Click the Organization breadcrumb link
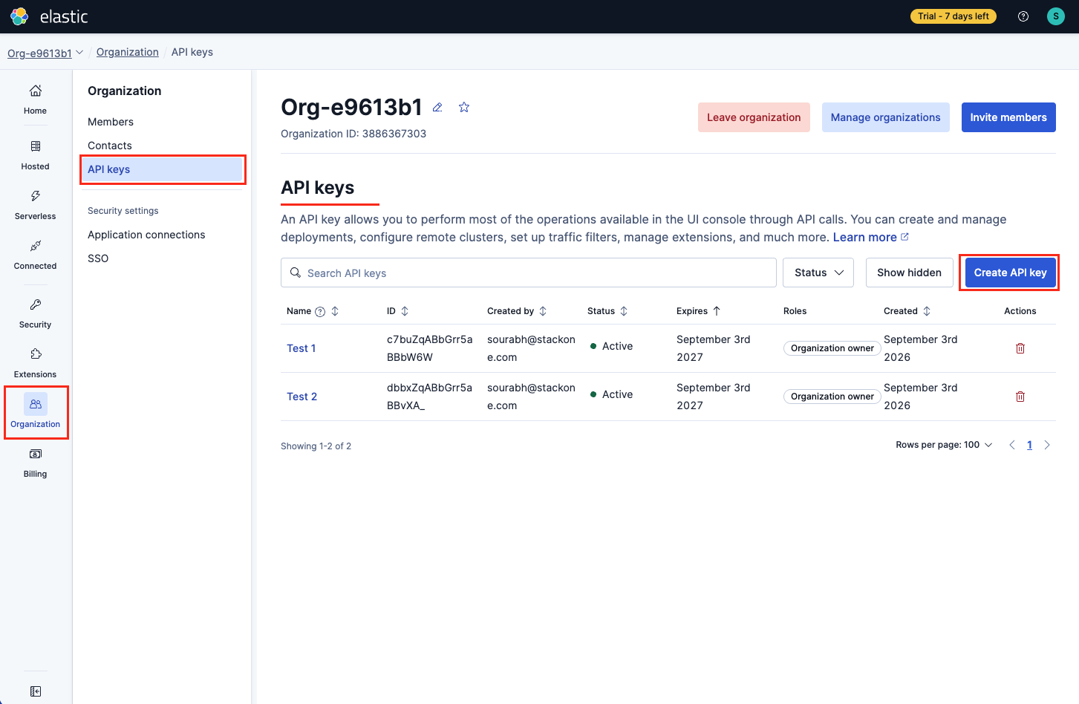Viewport: 1079px width, 704px height. point(128,52)
